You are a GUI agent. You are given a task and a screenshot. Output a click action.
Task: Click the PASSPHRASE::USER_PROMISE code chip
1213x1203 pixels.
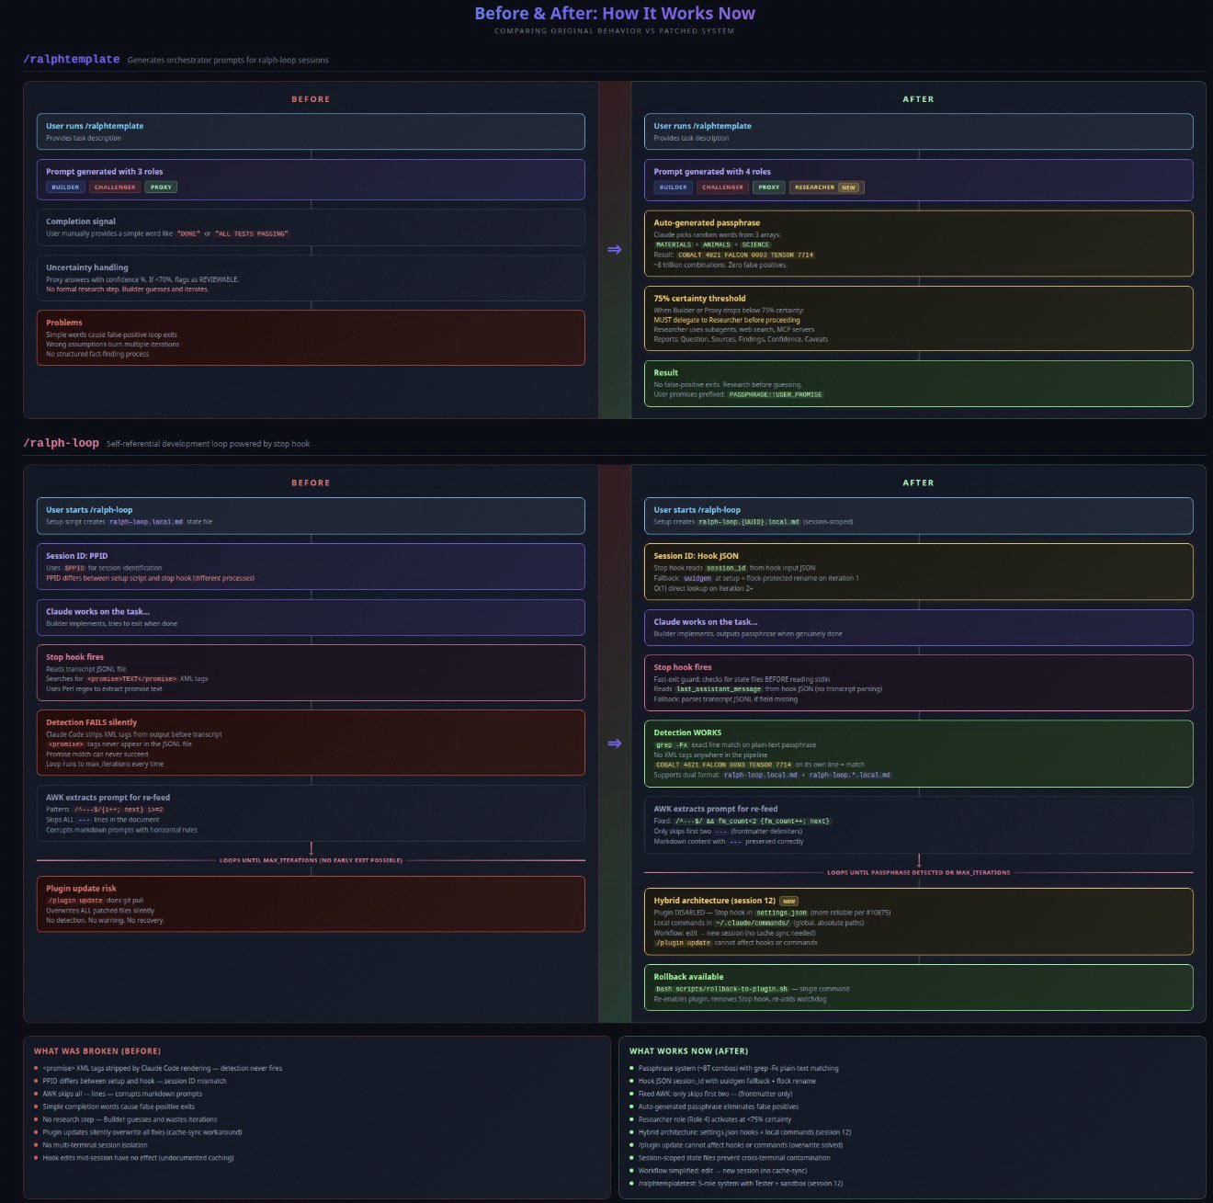click(776, 394)
